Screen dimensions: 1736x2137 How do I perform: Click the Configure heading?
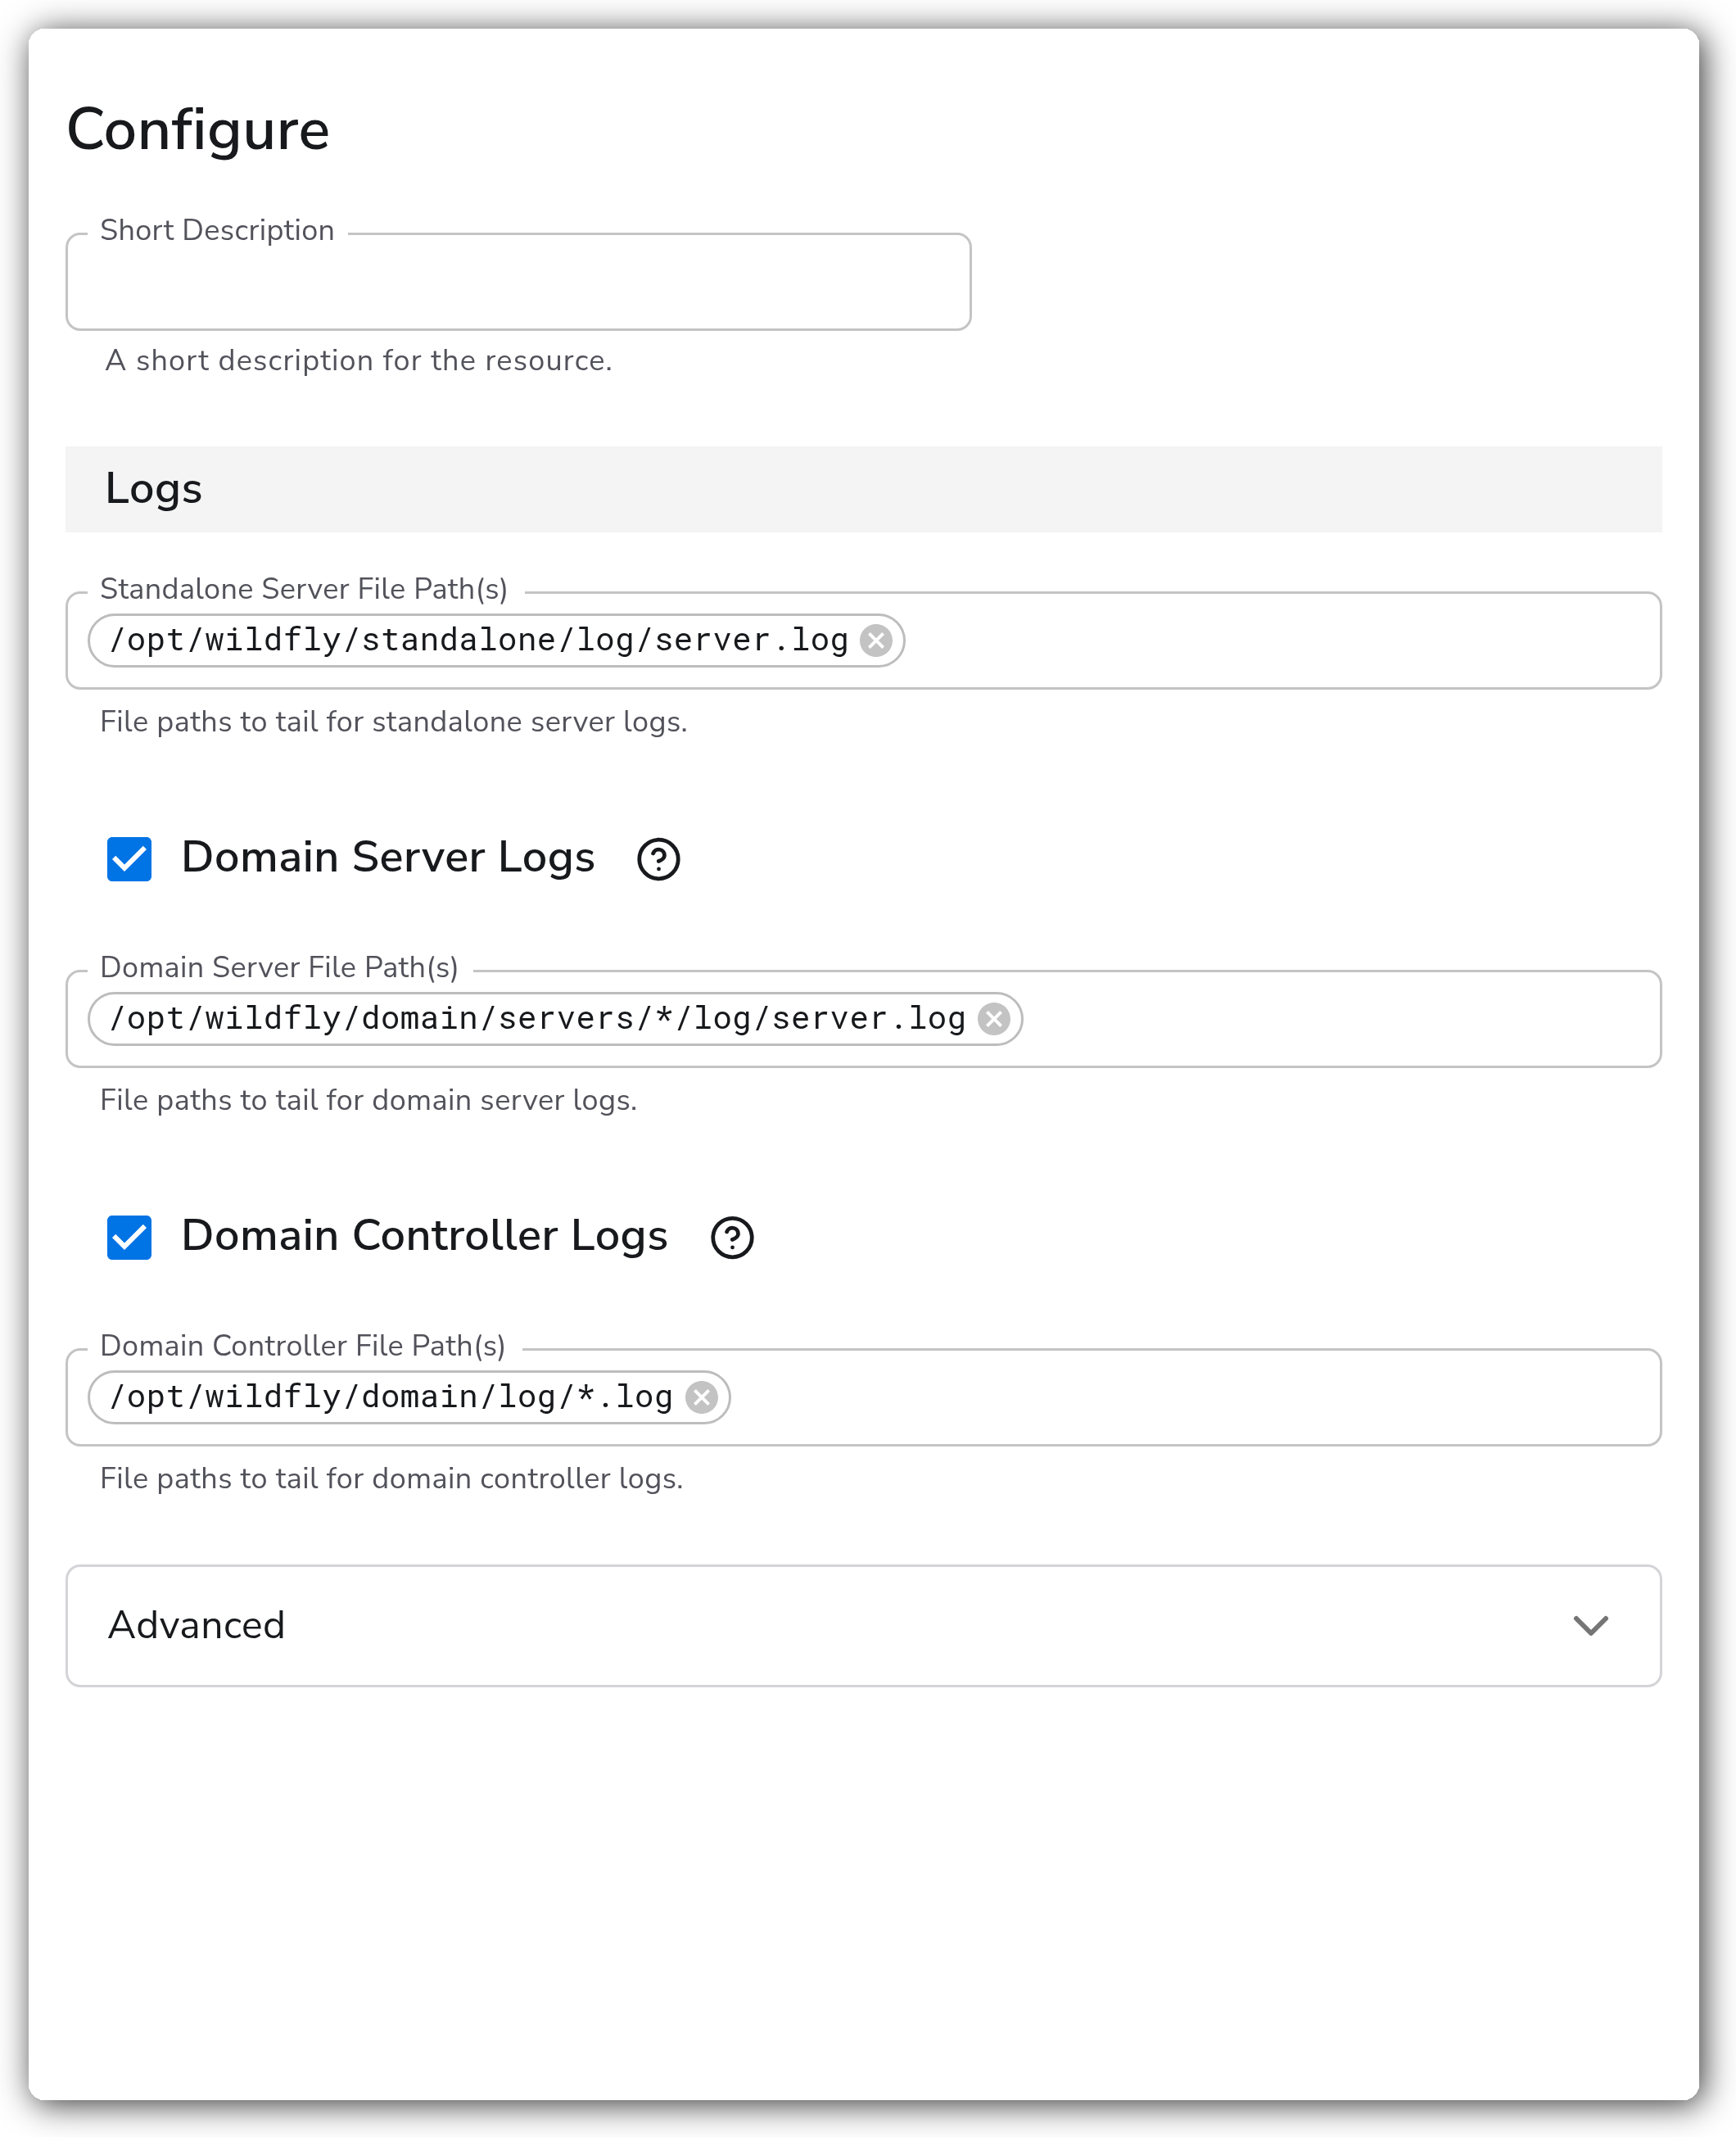(x=198, y=131)
